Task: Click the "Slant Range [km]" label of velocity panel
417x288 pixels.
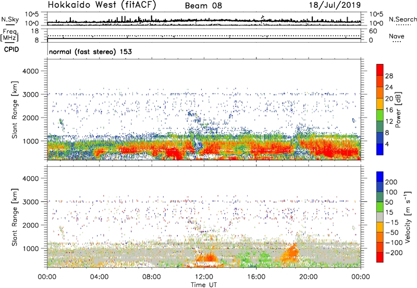Action: (x=14, y=217)
